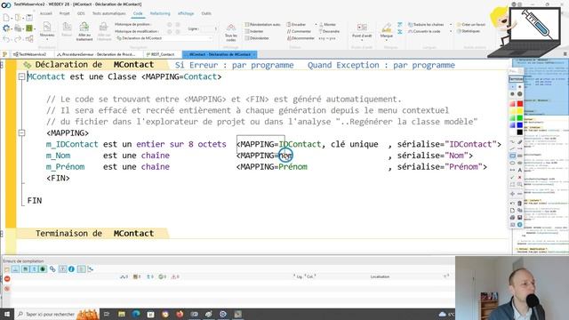Click the Convertir le code icon
The height and width of the screenshot is (320, 569).
coord(411,31)
